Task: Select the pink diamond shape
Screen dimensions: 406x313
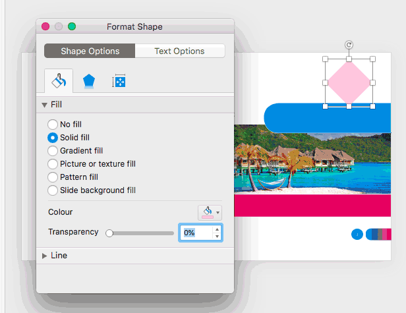Action: tap(348, 82)
